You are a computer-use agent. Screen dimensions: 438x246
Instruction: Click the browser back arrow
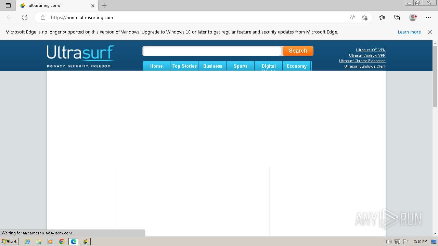pos(10,17)
